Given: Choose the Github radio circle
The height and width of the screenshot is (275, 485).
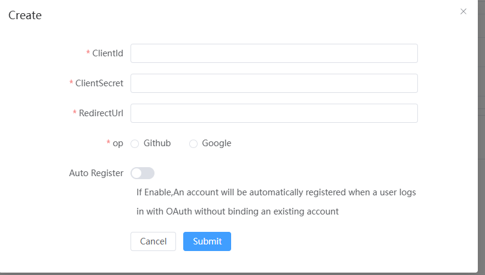Looking at the screenshot, I should pos(135,144).
